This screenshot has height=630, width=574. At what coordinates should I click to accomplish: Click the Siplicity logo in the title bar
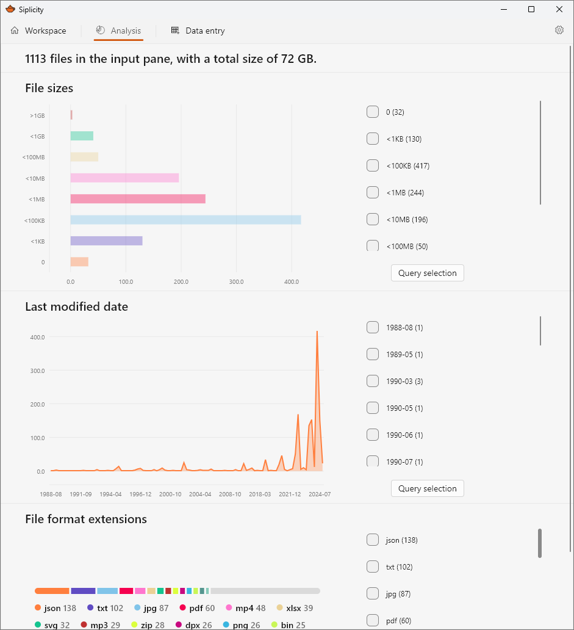point(10,9)
